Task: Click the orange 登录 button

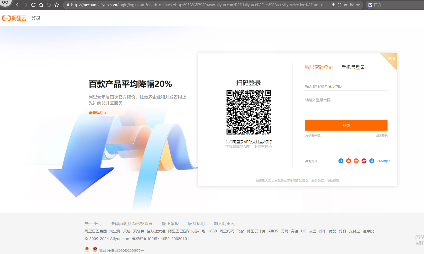Action: click(x=346, y=125)
